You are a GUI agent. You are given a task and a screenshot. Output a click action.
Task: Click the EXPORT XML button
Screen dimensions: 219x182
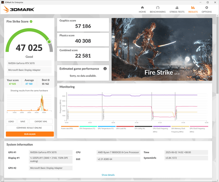click(41, 121)
